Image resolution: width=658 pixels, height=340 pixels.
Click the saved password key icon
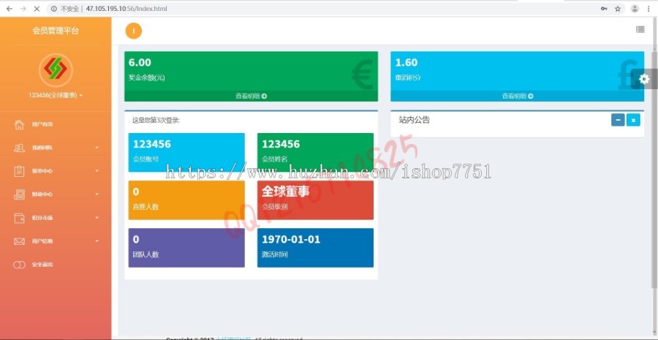click(604, 8)
